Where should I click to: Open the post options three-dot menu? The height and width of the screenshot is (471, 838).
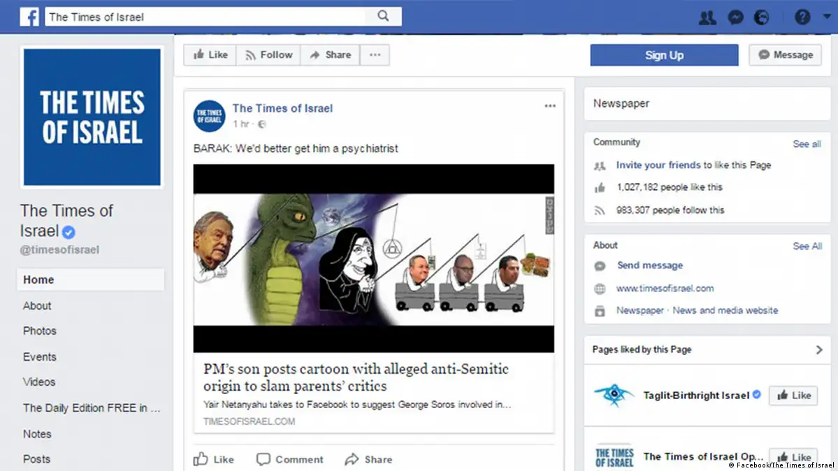(x=550, y=106)
